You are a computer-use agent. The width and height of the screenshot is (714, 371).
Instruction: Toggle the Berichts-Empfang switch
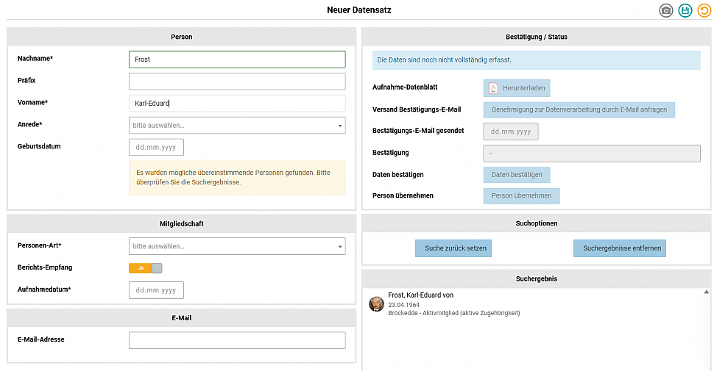(145, 268)
